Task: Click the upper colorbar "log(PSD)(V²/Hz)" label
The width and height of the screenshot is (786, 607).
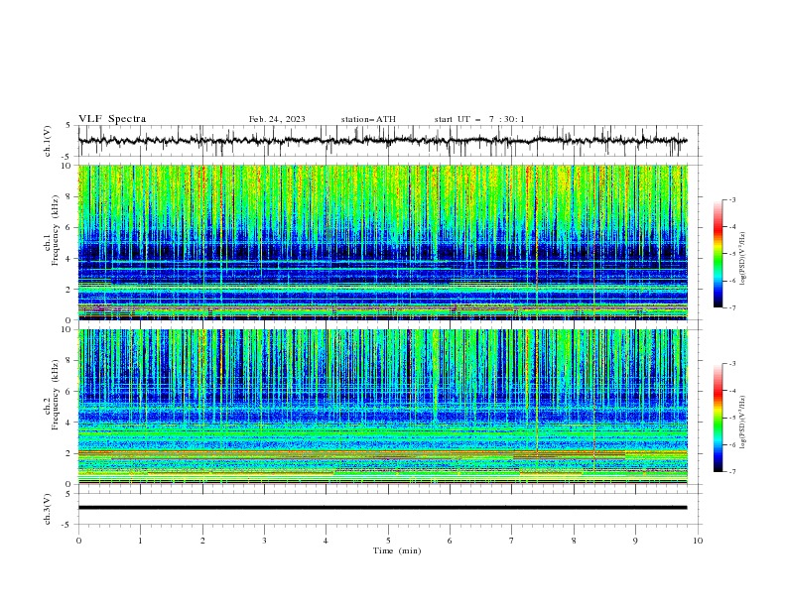Action: (x=743, y=259)
